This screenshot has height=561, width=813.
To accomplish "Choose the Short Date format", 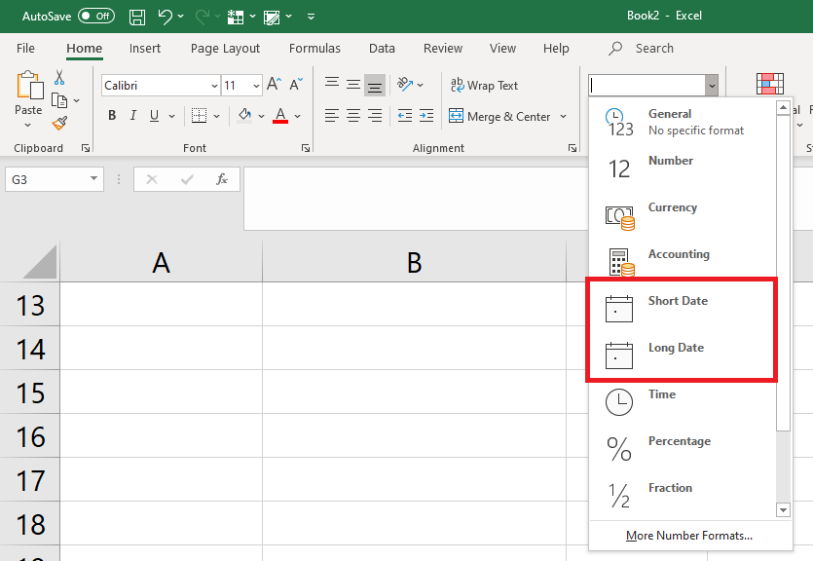I will [683, 309].
